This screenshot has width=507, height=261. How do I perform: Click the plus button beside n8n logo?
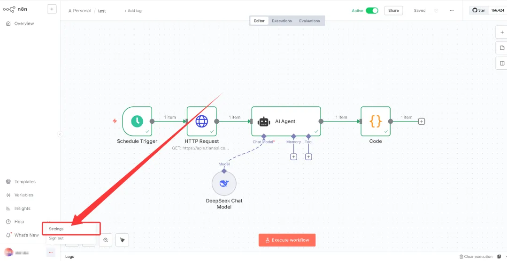(52, 9)
